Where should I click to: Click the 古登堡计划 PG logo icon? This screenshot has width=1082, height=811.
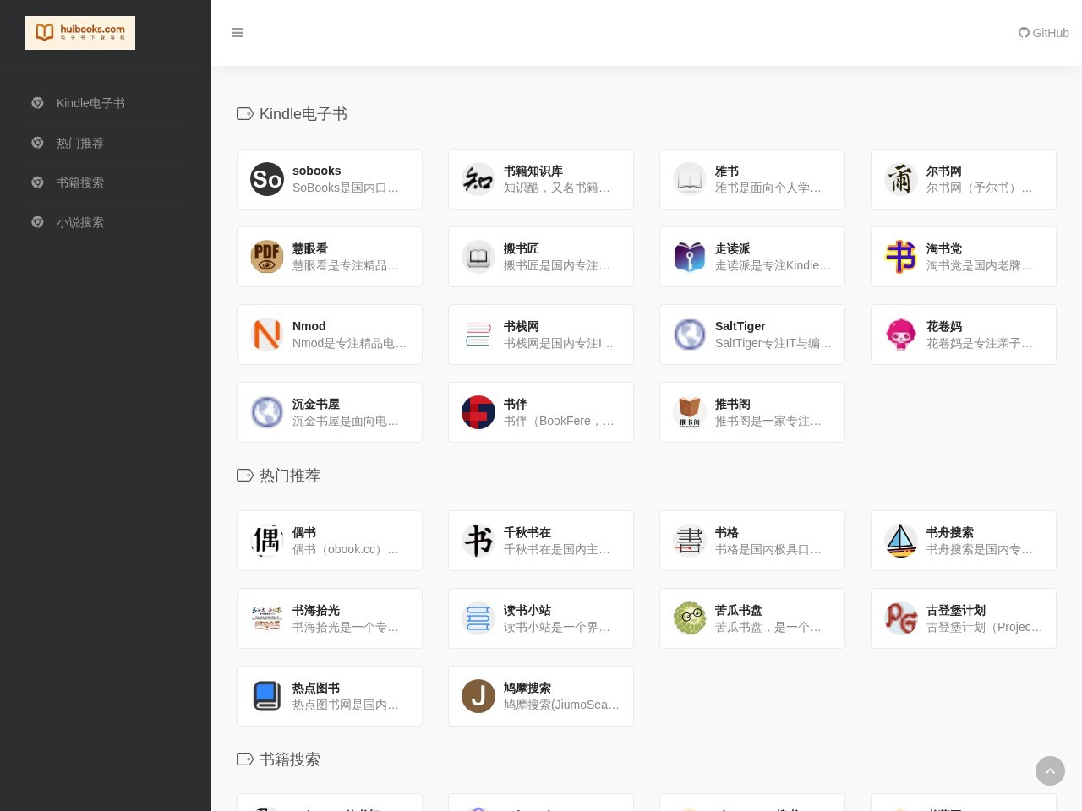[x=901, y=618]
